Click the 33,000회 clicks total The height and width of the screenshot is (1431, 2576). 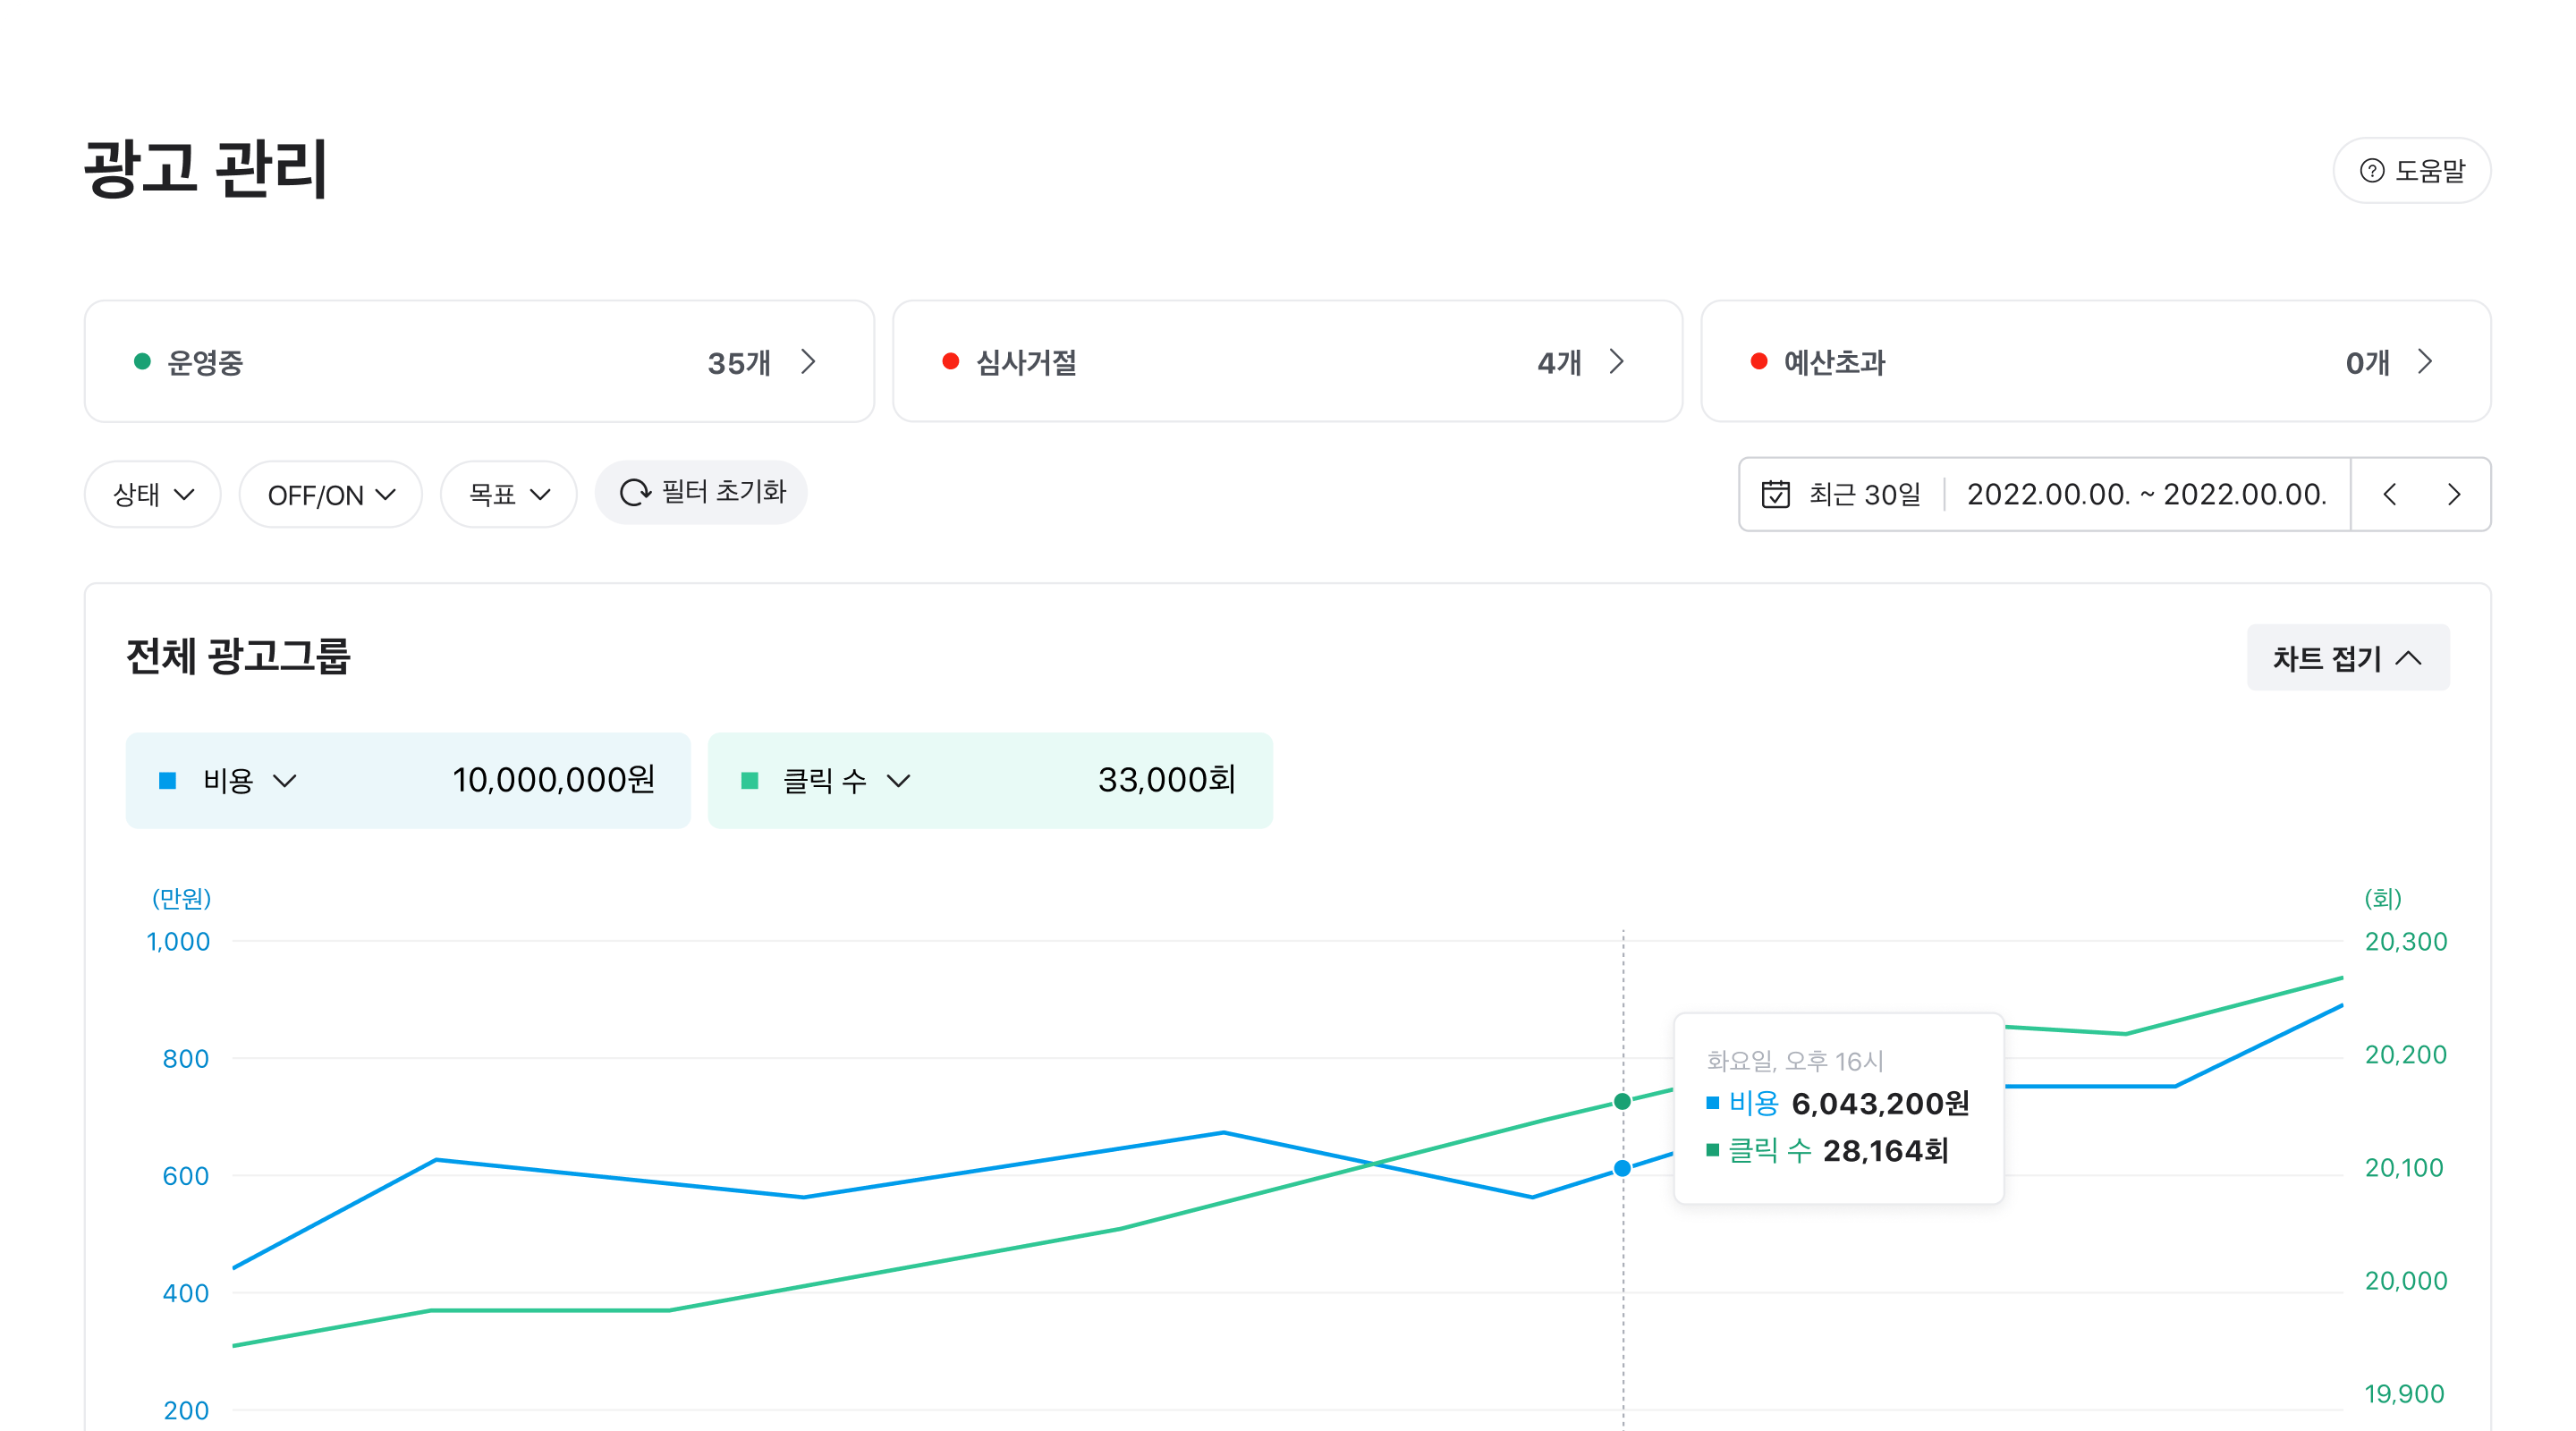(x=1166, y=780)
